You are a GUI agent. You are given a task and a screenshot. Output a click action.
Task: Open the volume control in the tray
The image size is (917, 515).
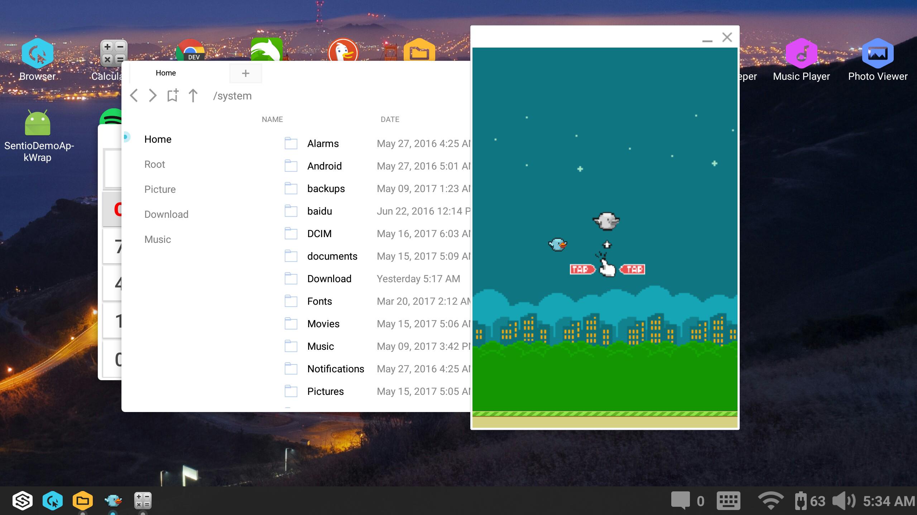(844, 501)
